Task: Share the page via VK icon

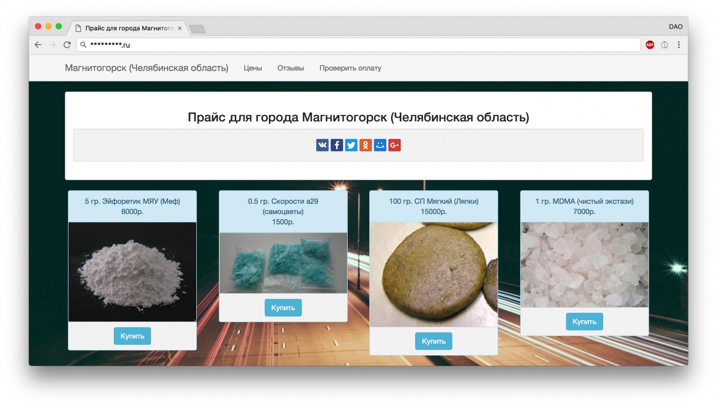Action: [322, 145]
